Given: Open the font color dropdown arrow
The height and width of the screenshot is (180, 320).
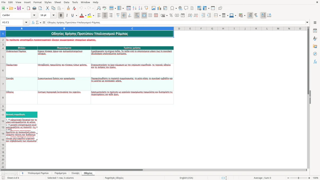Looking at the screenshot, I should [85, 15].
